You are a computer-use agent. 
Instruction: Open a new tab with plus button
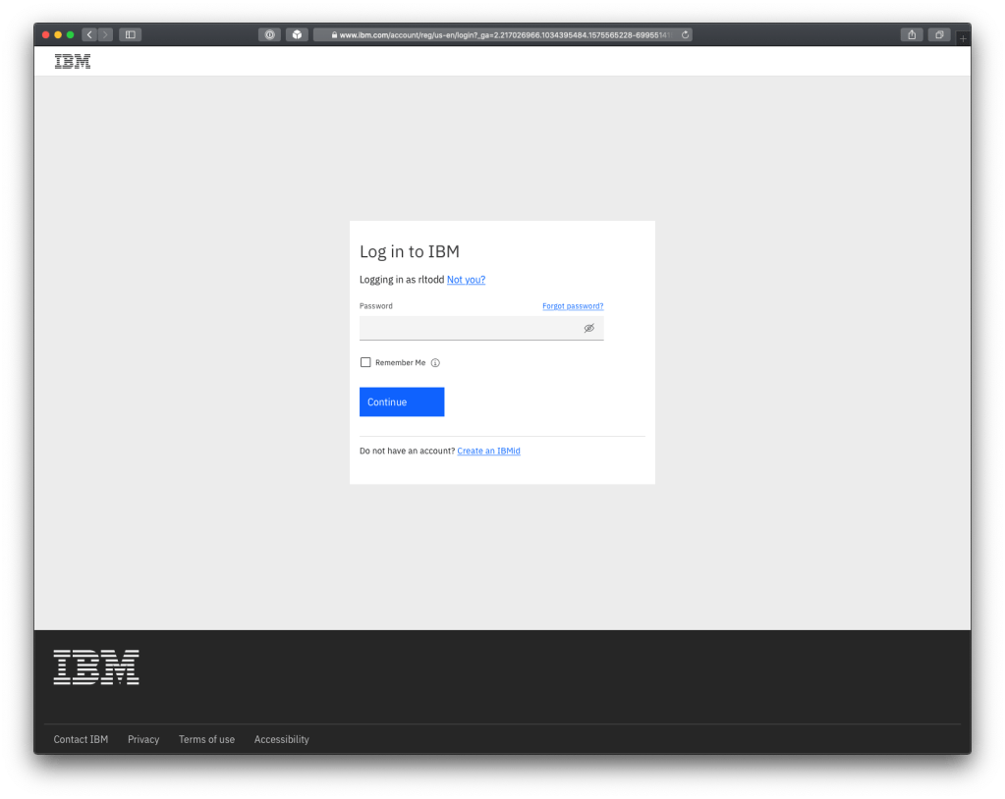[963, 38]
